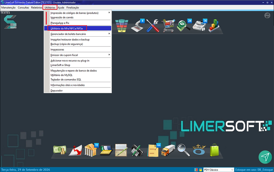Open the Relatórios menu
274x172 pixels.
tap(37, 8)
